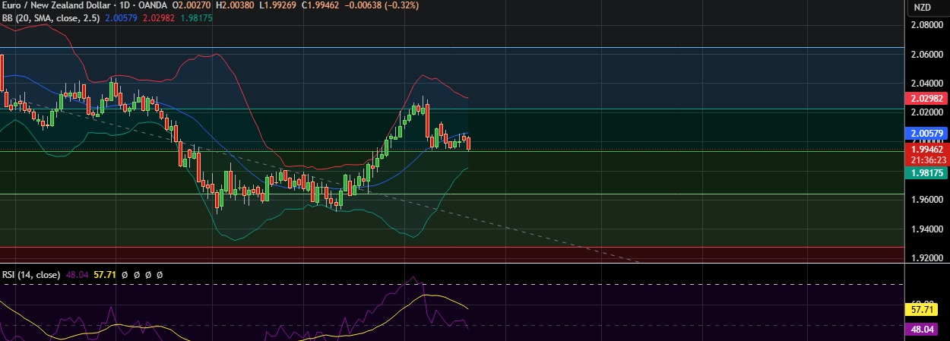Click the blue 2.00579 price scale label

pos(926,133)
